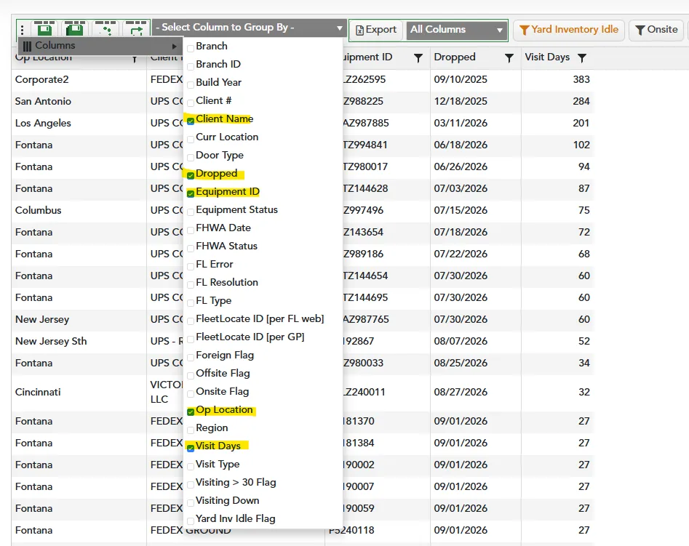Apply the Yard Inventory Idle filter
Viewport: 689px width, 546px height.
(569, 30)
